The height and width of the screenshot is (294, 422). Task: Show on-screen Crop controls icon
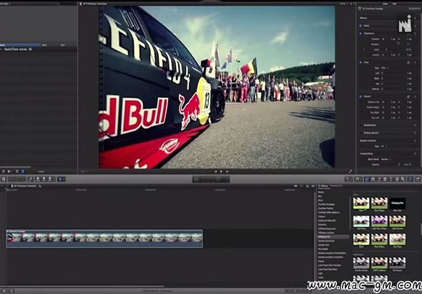point(408,62)
